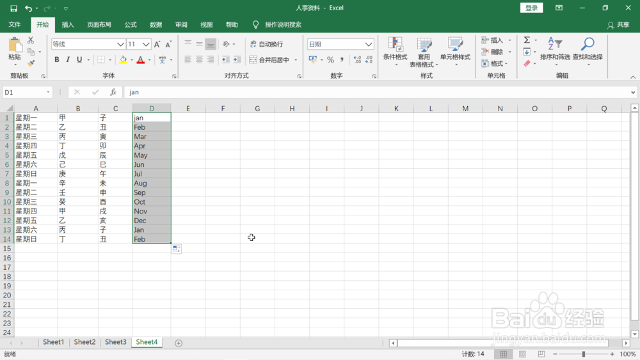Screen dimensions: 640x360
Task: Click Merge and Center (合并后居中) button
Action: [x=269, y=60]
